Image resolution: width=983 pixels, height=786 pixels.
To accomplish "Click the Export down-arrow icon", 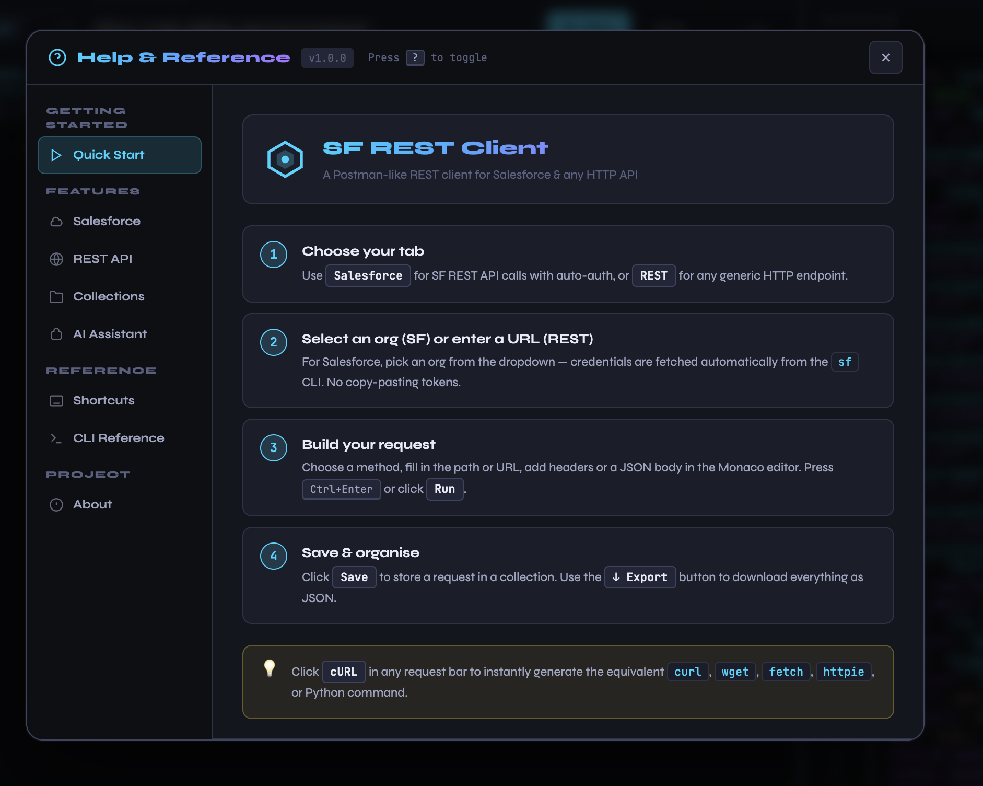I will point(616,577).
